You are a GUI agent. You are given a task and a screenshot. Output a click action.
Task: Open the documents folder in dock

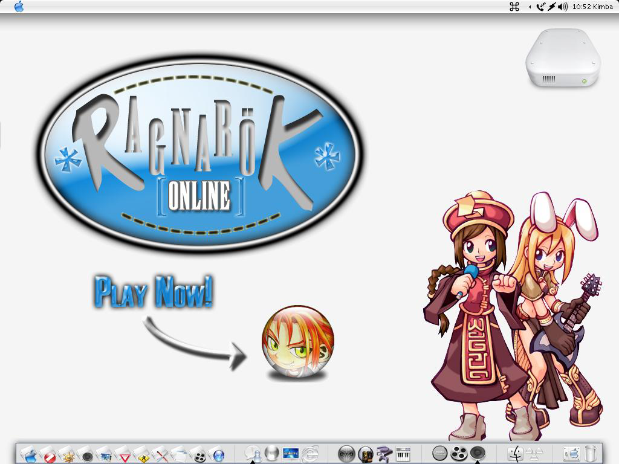tap(180, 455)
